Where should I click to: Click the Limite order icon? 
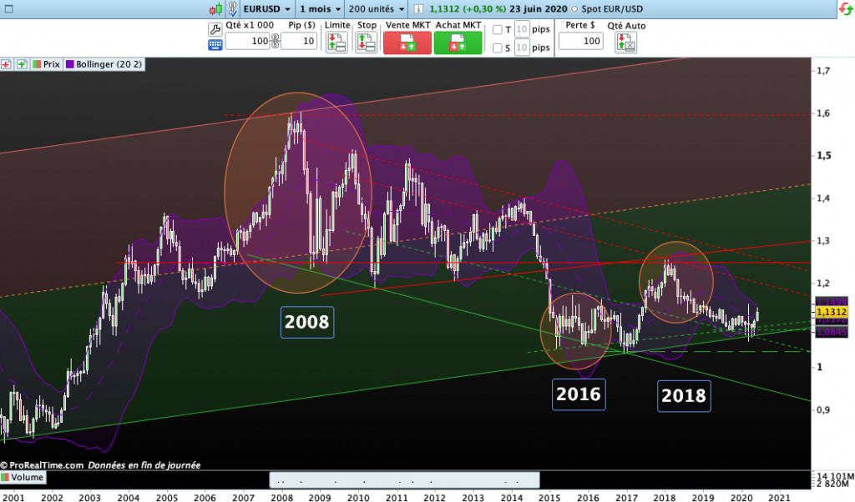click(x=336, y=43)
